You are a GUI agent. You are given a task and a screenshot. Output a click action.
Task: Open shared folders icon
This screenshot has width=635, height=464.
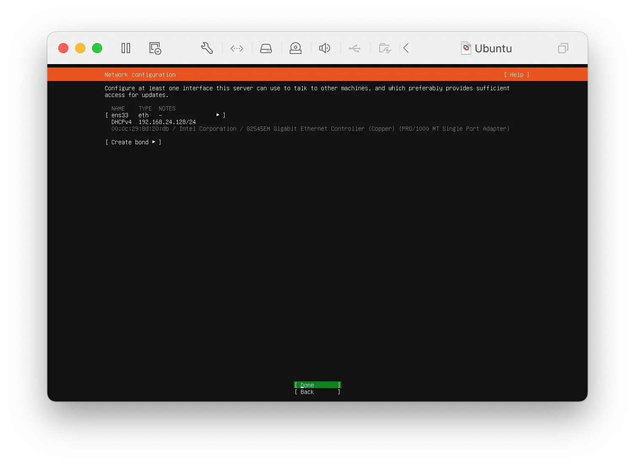385,48
